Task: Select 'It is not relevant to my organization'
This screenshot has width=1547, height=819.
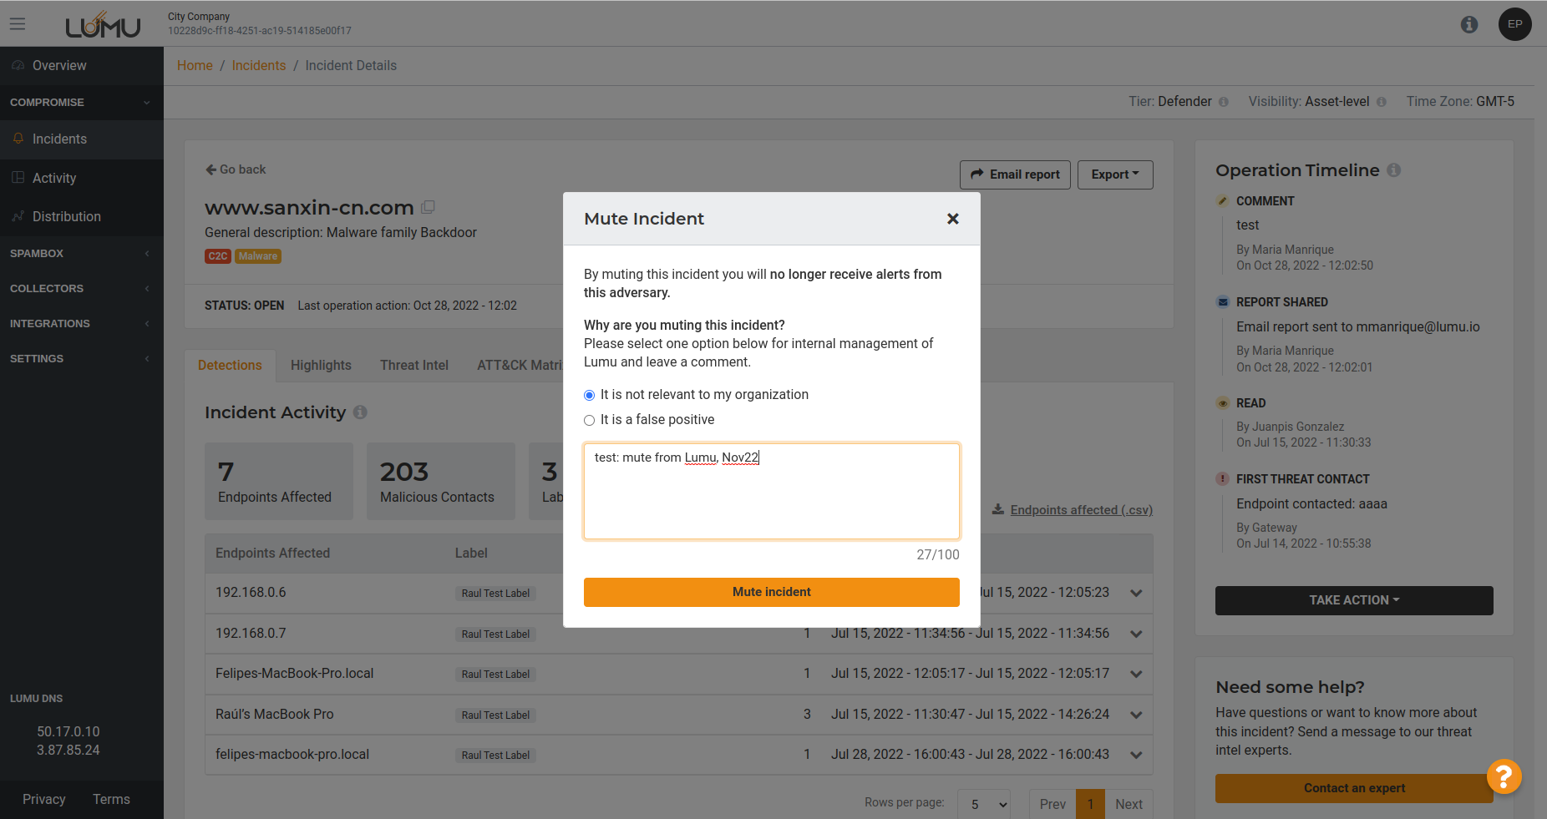Action: pyautogui.click(x=590, y=395)
